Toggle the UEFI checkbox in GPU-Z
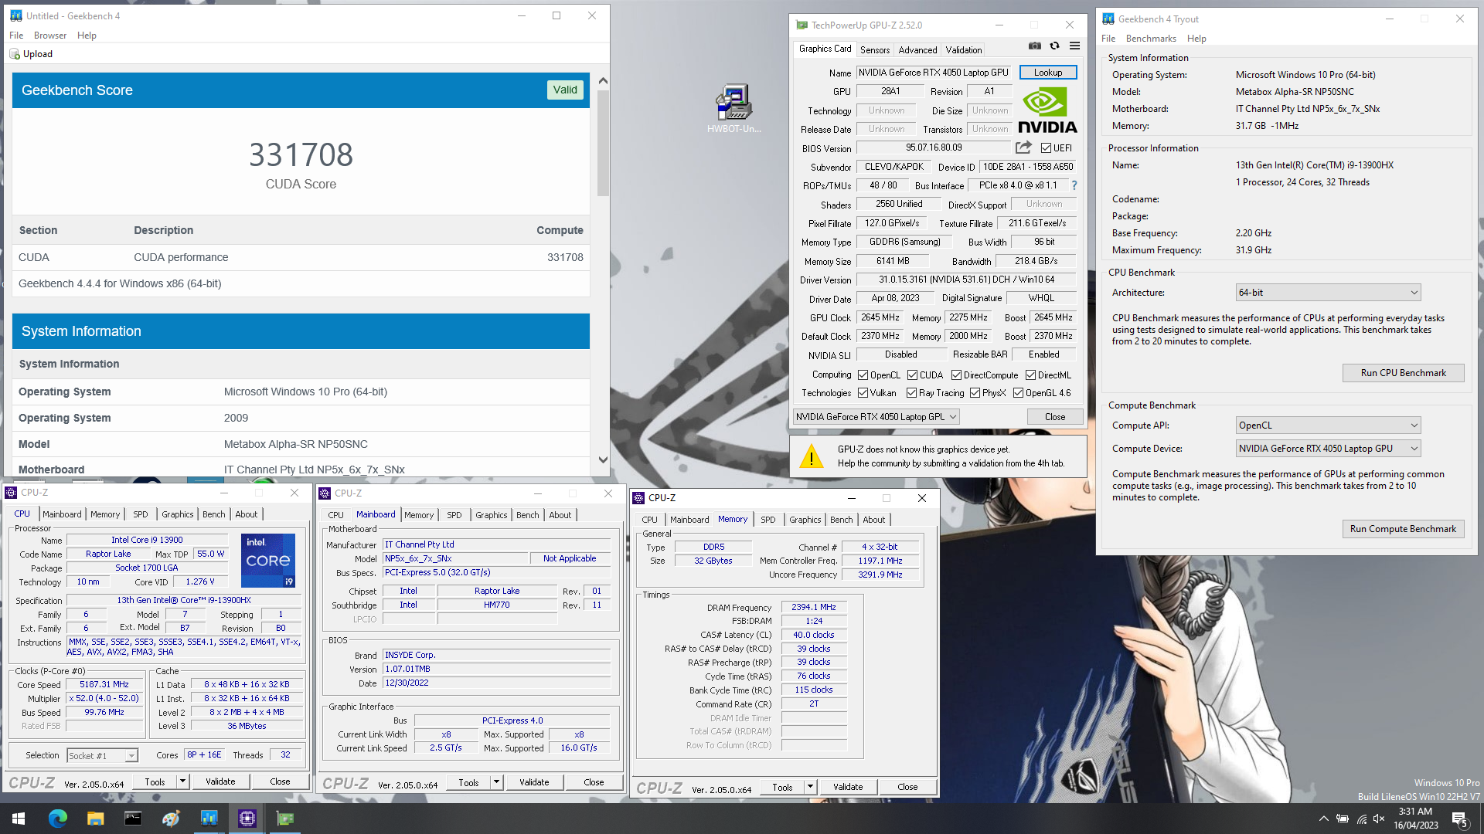This screenshot has width=1484, height=834. [1046, 148]
